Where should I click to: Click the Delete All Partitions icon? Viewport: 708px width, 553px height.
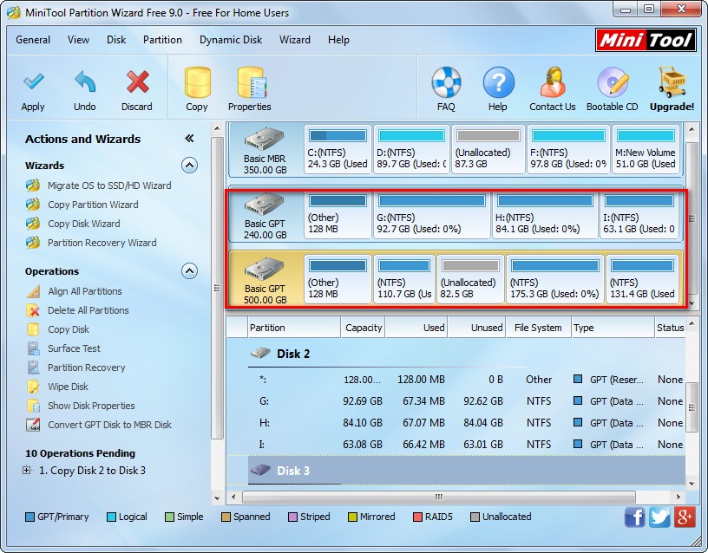(33, 310)
